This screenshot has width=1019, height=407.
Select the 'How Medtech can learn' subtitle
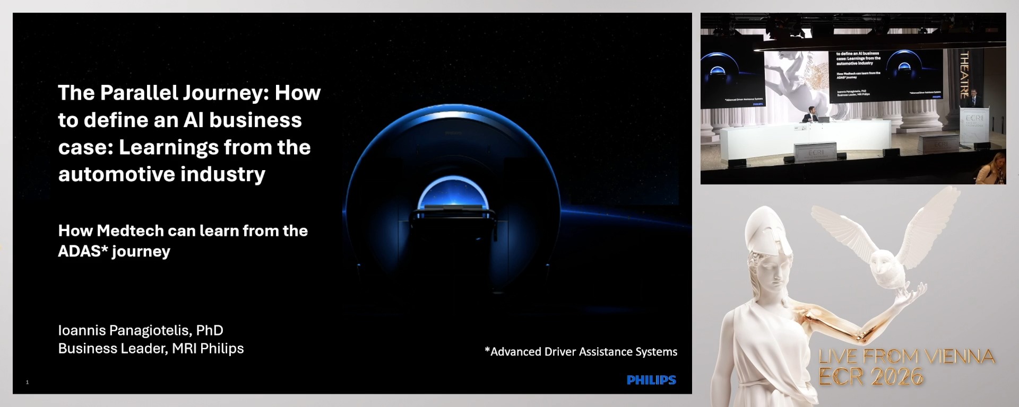pyautogui.click(x=183, y=241)
